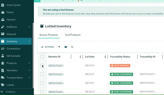Click the Traceability ID column header
This screenshot has width=164, height=95.
[x=148, y=57]
